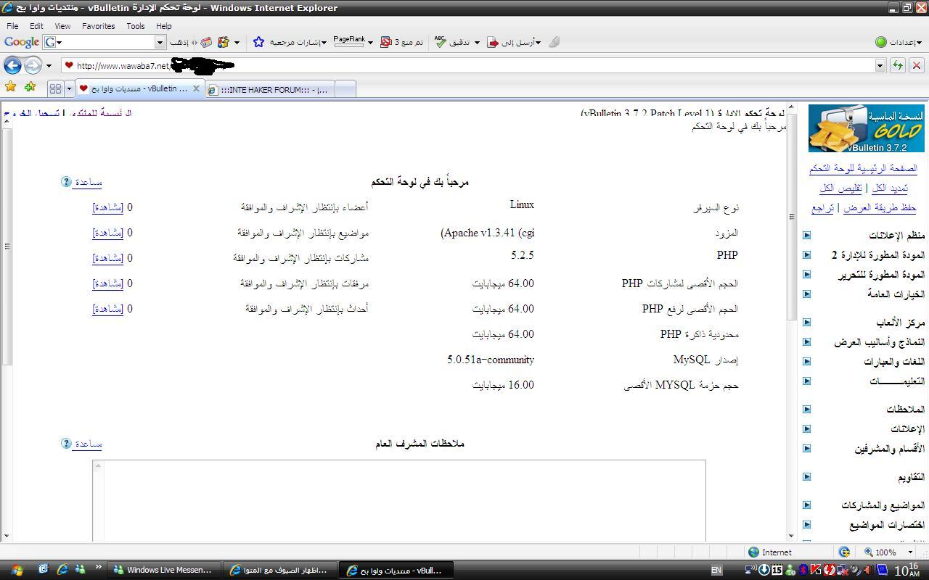Image resolution: width=929 pixels, height=580 pixels.
Task: Open Windows Live Messenger from the taskbar
Action: point(163,570)
